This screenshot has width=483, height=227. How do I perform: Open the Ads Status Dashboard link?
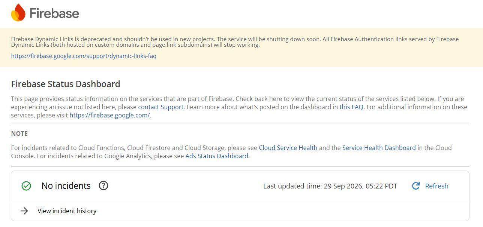(217, 156)
